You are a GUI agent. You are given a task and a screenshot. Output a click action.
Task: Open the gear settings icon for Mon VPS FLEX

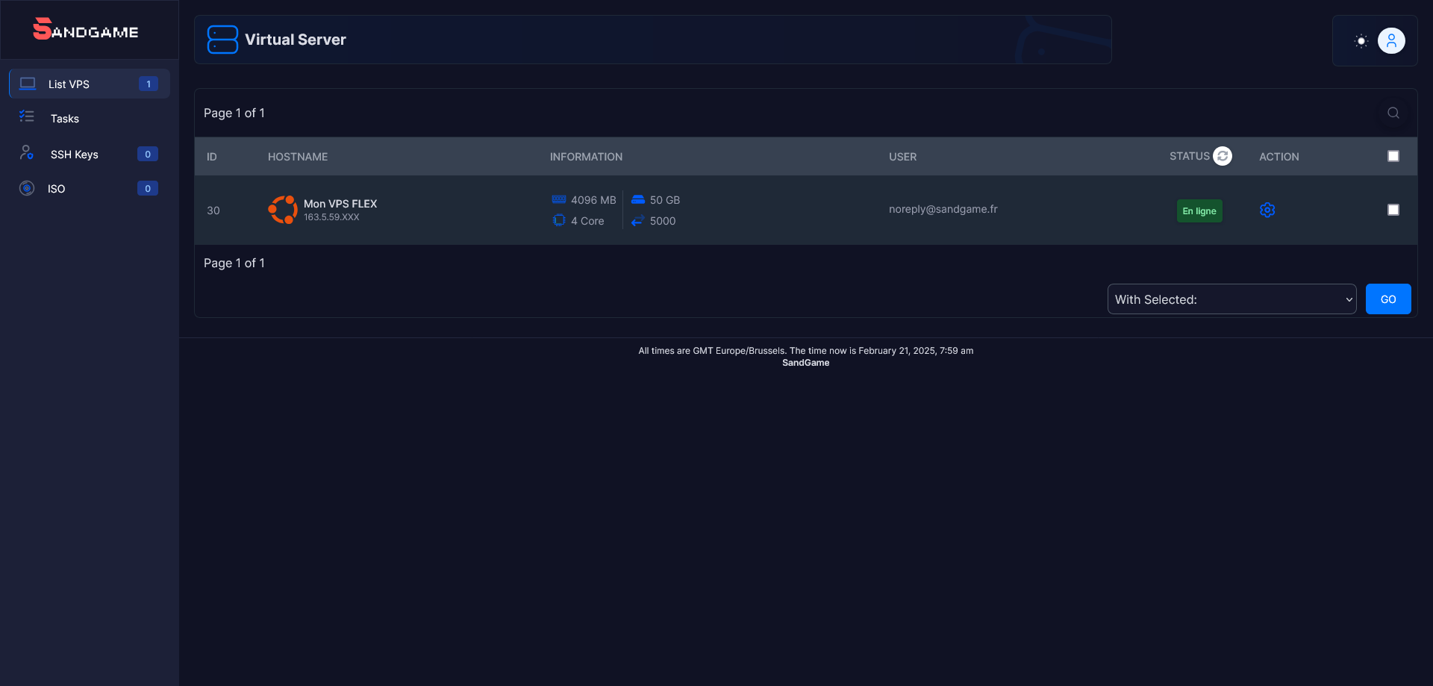[1267, 210]
